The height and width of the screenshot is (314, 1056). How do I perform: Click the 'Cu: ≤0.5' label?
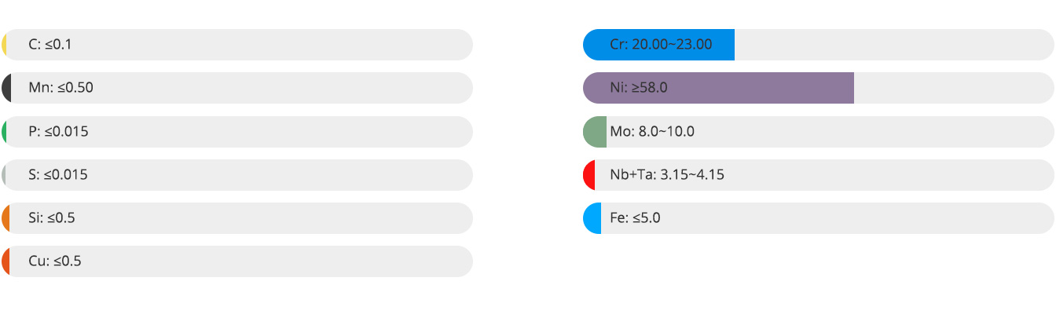tap(55, 261)
